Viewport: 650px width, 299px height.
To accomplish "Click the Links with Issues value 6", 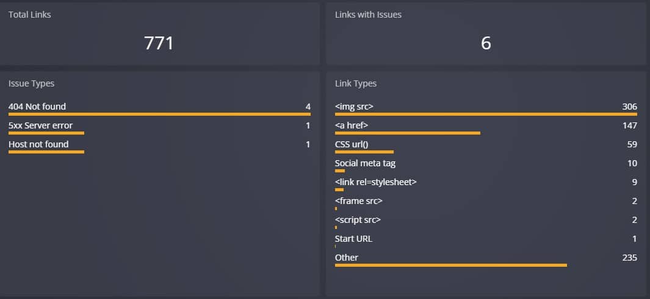I will (486, 43).
